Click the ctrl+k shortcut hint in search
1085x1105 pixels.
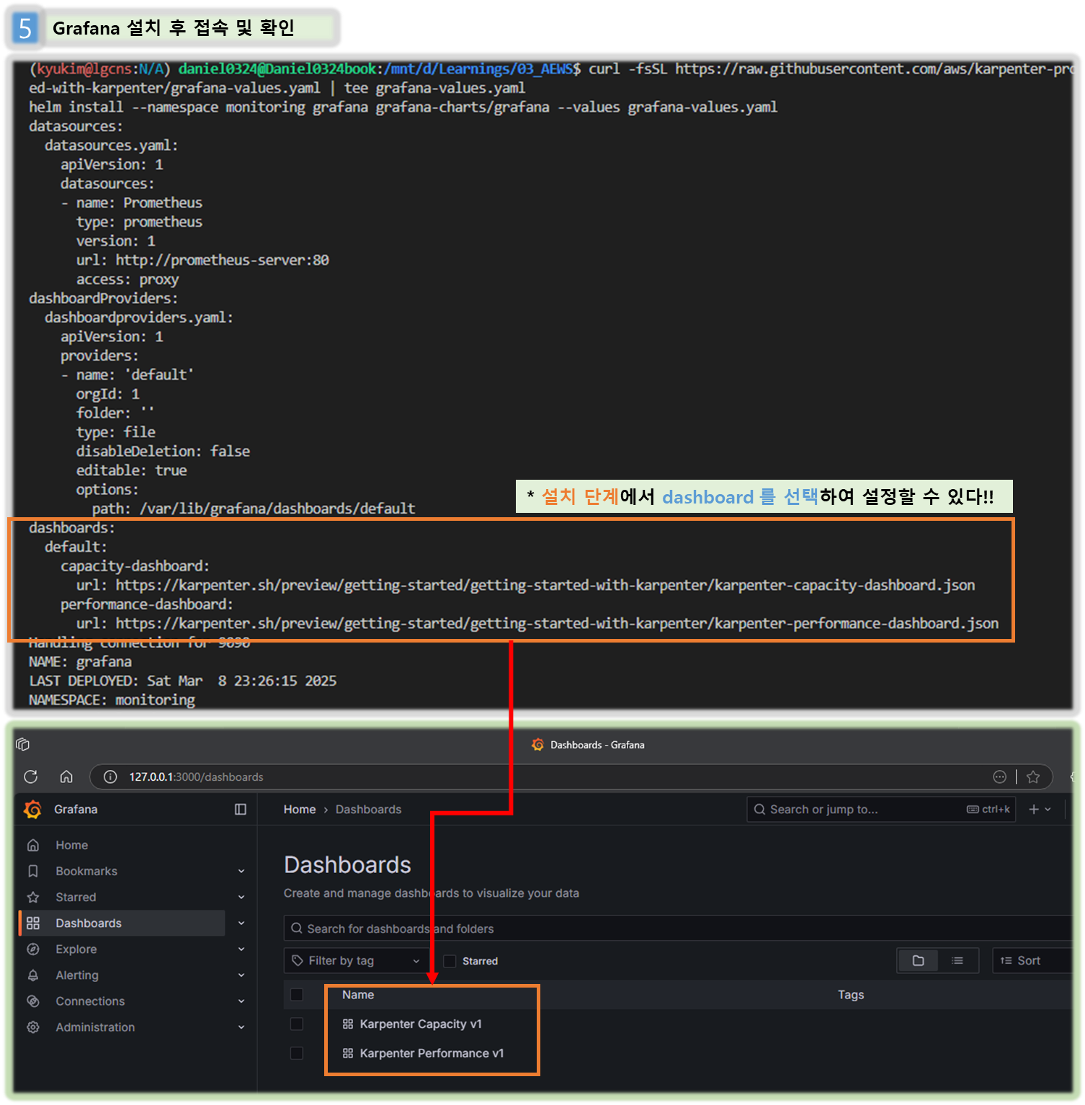(988, 809)
